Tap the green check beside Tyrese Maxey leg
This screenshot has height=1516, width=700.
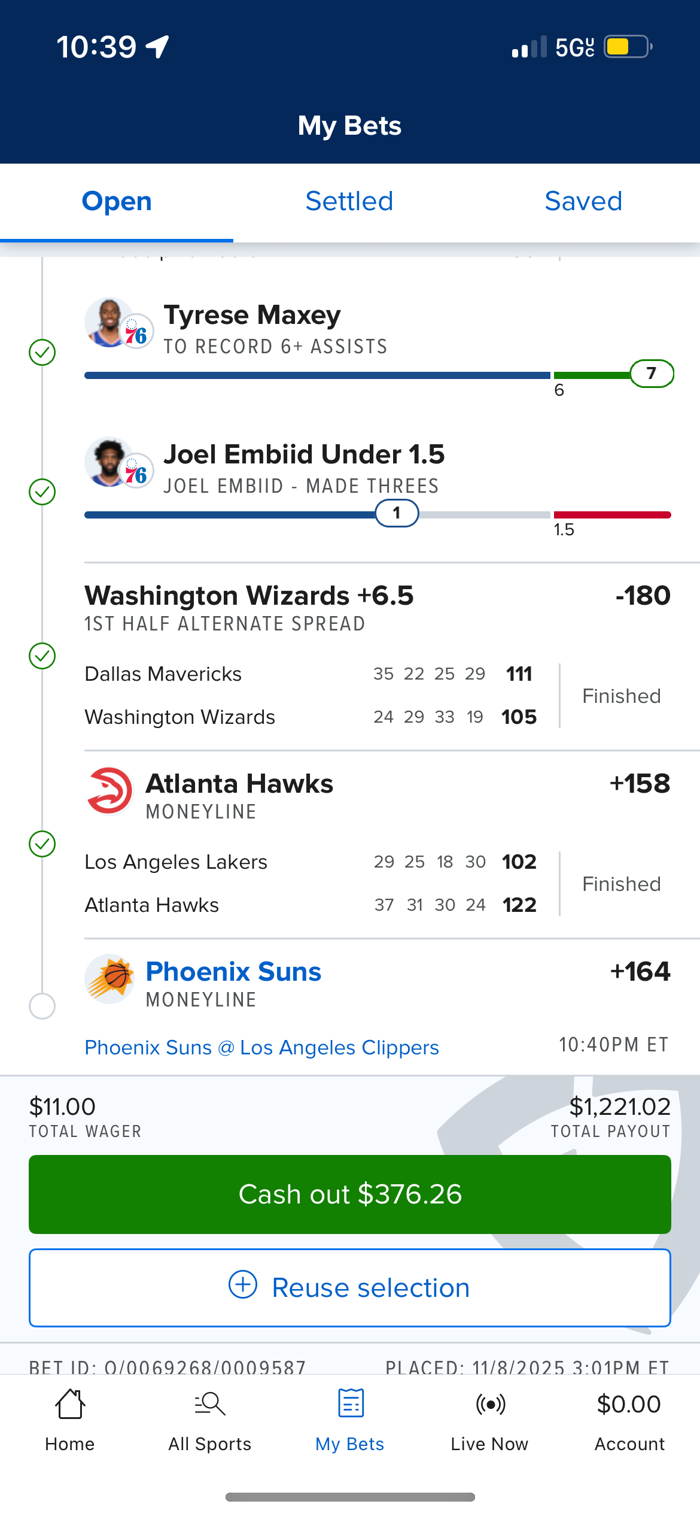click(x=42, y=352)
